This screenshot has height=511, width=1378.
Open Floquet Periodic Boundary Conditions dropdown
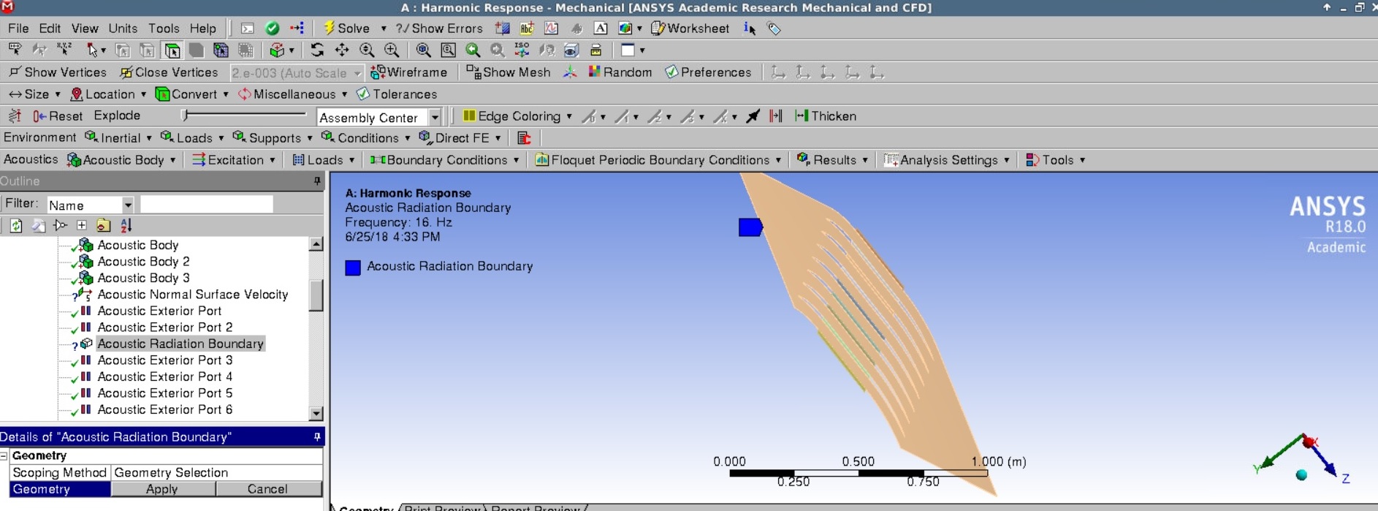click(x=658, y=160)
